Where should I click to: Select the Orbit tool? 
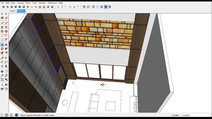pos(2,71)
